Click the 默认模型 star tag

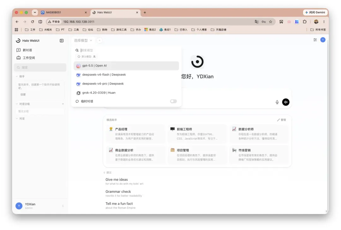(x=86, y=56)
